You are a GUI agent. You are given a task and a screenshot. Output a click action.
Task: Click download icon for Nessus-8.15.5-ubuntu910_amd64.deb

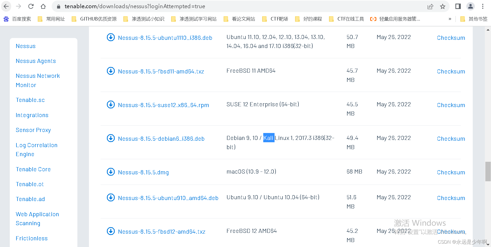tap(111, 197)
